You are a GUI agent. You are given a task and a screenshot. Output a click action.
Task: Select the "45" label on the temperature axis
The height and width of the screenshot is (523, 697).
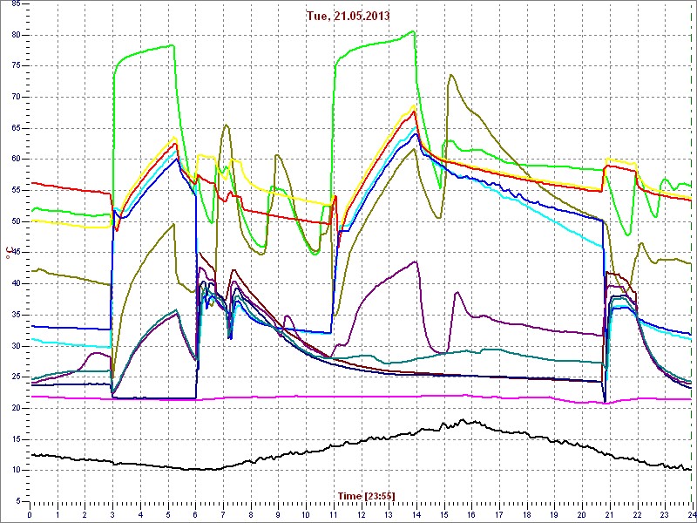pos(14,253)
